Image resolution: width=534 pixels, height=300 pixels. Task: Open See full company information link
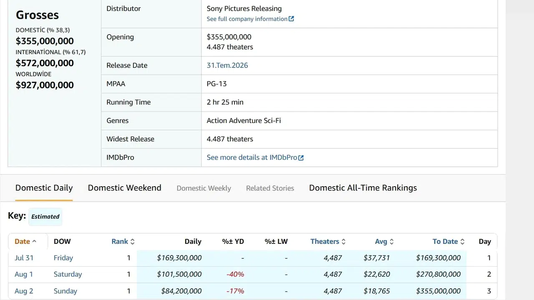(247, 19)
